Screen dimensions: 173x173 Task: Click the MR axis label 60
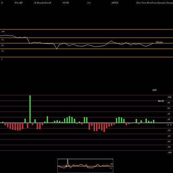tap(169, 108)
